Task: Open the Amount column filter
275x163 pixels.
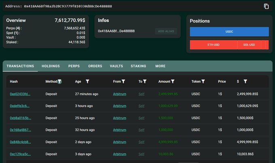Action: [x=173, y=81]
